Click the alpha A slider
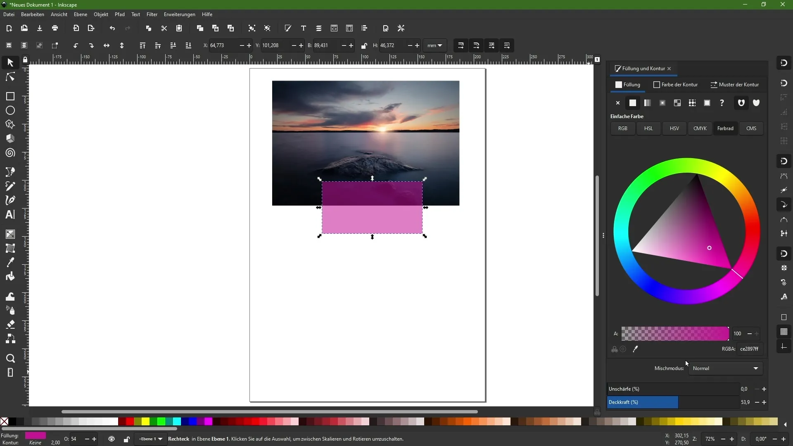793x446 pixels. tap(675, 334)
